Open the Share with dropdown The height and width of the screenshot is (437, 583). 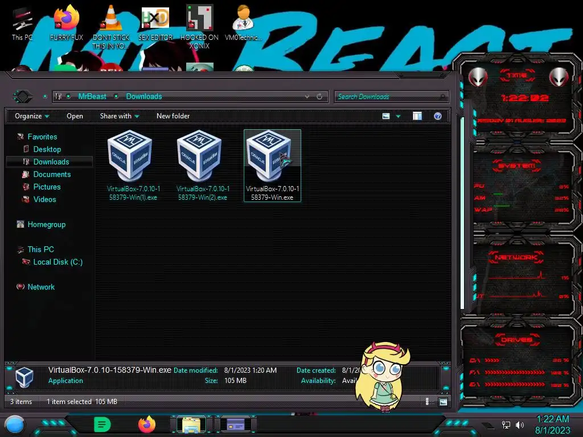(120, 116)
